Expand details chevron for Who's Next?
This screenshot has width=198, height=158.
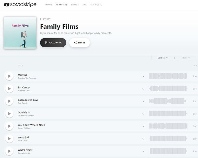pyautogui.click(x=143, y=151)
